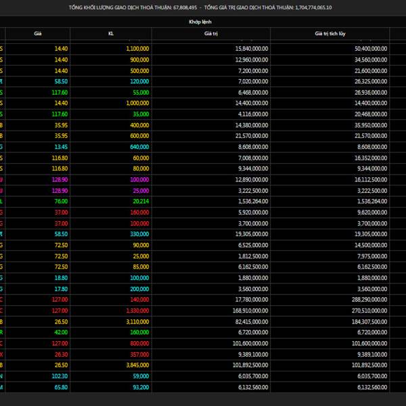Click the 400,000 volume cell
The height and width of the screenshot is (406, 406).
click(x=139, y=125)
